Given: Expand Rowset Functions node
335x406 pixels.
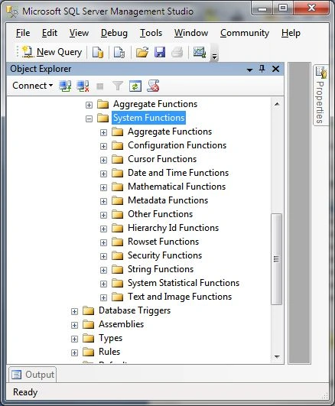Looking at the screenshot, I should [103, 242].
